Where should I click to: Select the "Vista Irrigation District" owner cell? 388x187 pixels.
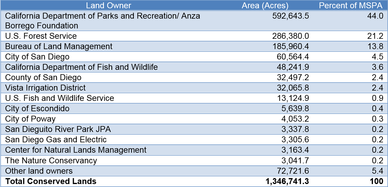45,88
